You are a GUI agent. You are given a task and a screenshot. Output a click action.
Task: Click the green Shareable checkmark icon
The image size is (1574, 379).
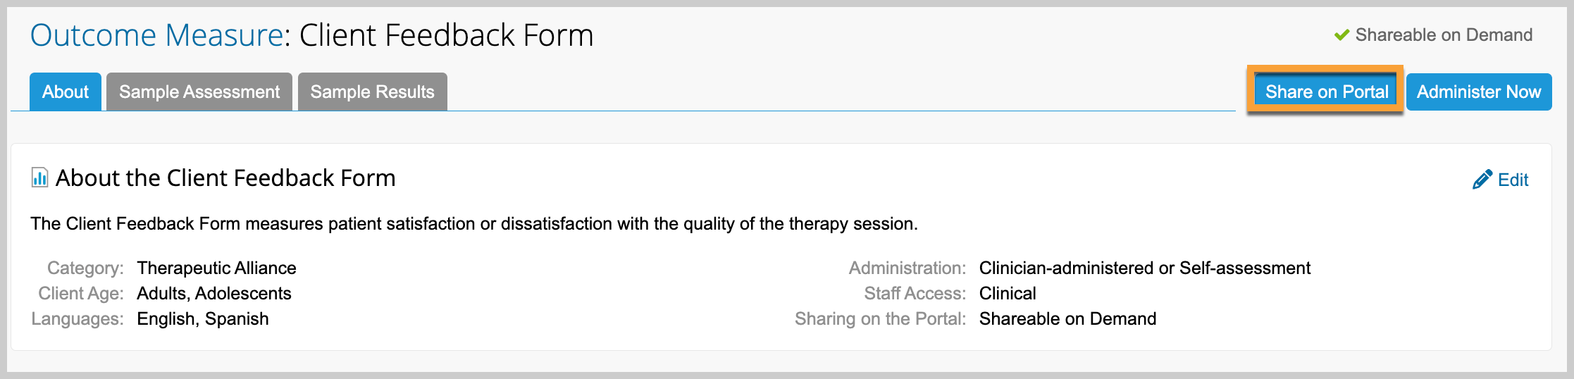1341,35
